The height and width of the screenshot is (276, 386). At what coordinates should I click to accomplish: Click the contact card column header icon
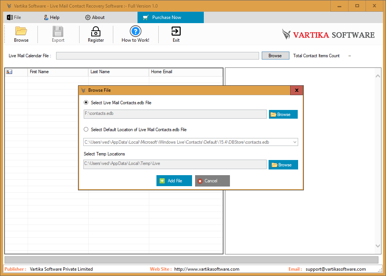click(x=9, y=72)
